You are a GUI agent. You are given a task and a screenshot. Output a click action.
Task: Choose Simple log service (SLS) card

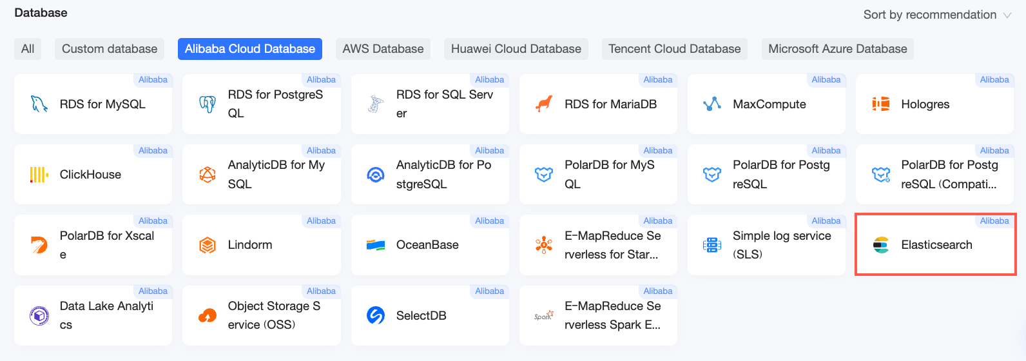pyautogui.click(x=766, y=245)
